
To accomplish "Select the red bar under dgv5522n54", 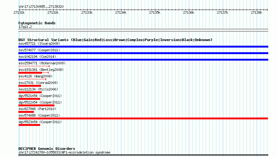I will coord(36,105).
